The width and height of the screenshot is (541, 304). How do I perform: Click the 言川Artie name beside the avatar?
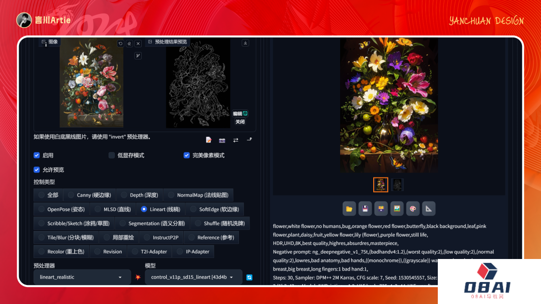pyautogui.click(x=53, y=20)
